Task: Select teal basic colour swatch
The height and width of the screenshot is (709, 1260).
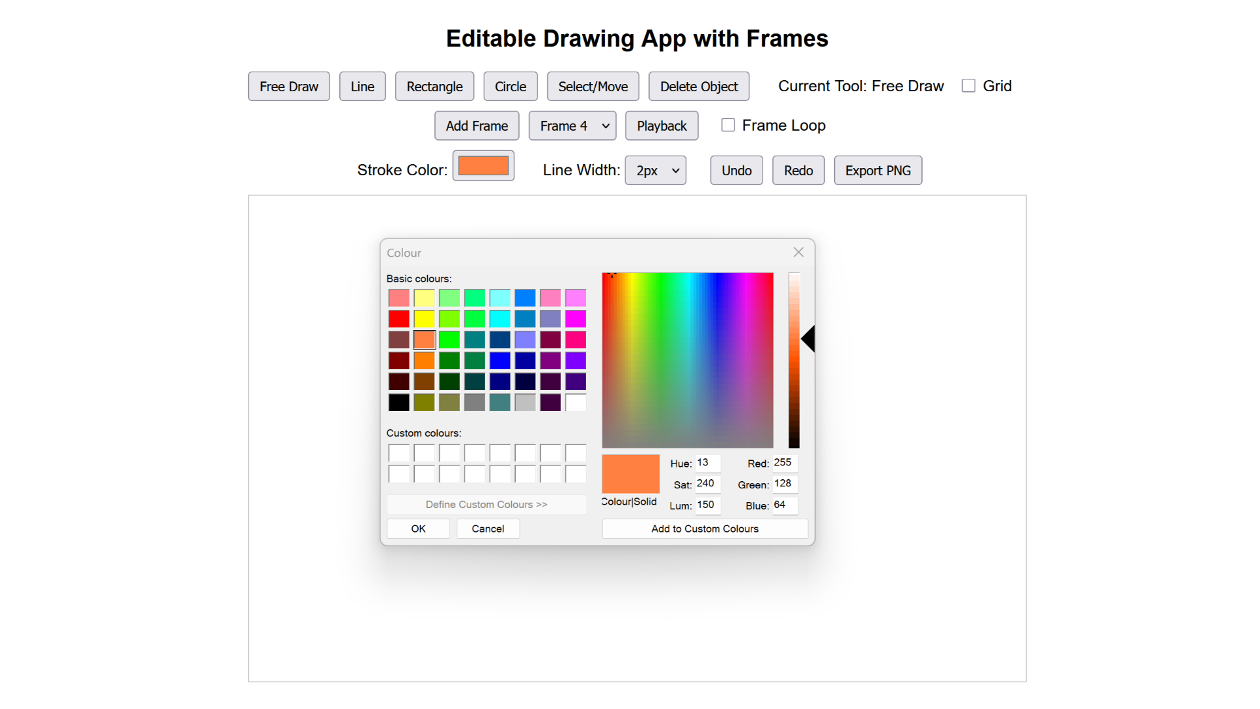Action: tap(474, 340)
